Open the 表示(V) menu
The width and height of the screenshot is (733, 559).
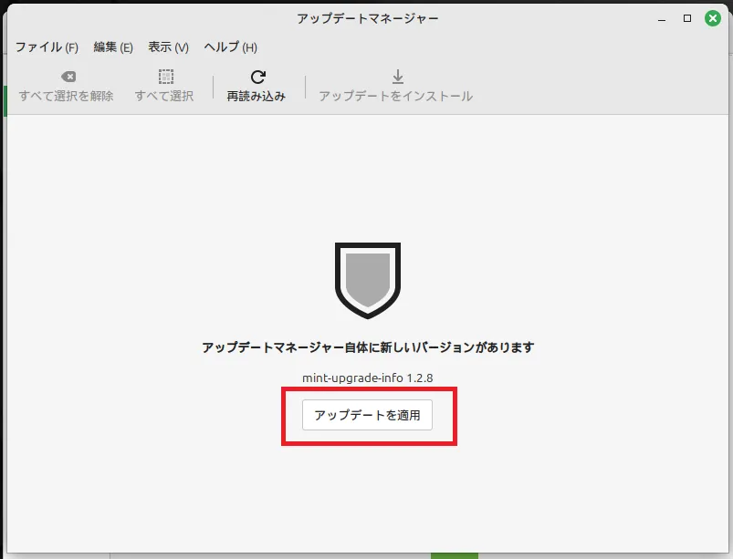click(168, 47)
